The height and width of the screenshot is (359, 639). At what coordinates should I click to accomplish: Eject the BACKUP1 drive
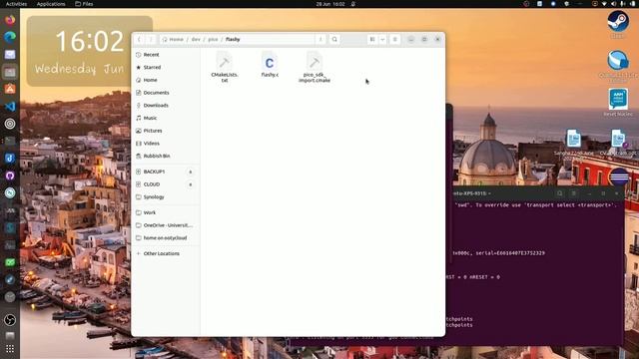(191, 172)
